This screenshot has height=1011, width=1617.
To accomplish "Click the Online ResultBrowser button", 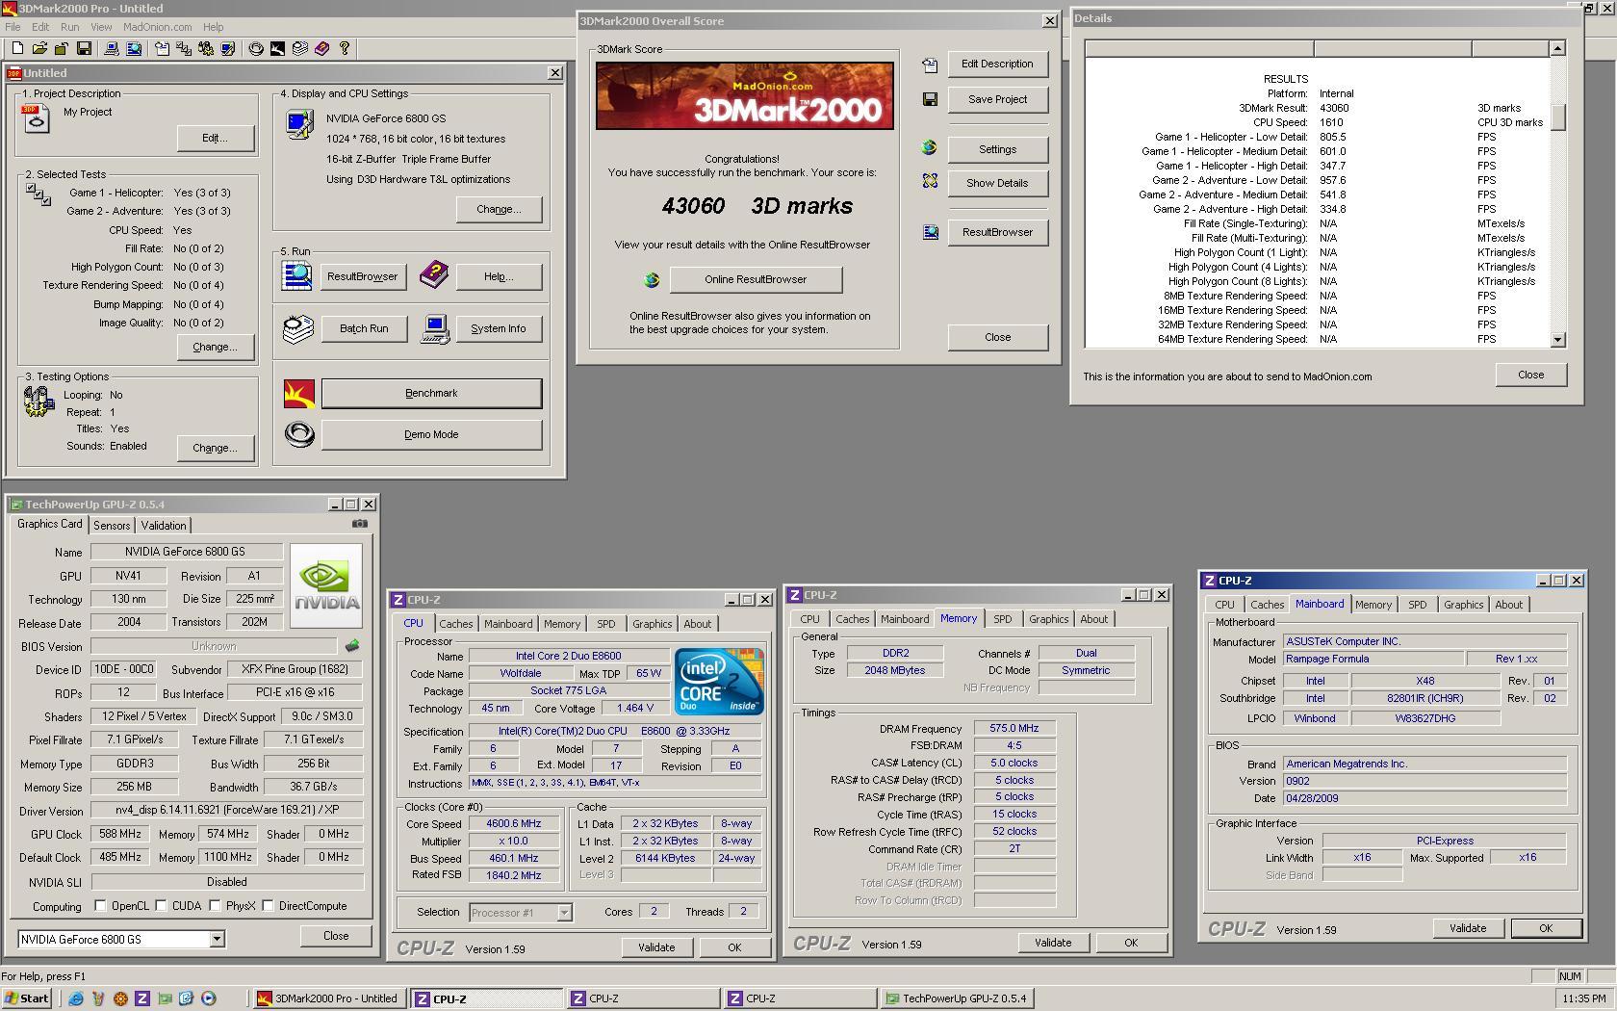I will [x=756, y=279].
